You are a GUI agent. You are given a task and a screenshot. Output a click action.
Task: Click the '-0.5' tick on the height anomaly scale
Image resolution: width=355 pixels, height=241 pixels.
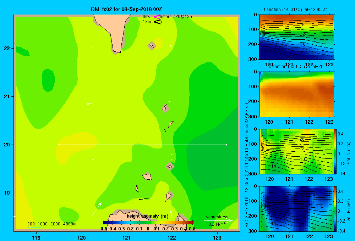pyautogui.click(x=103, y=229)
